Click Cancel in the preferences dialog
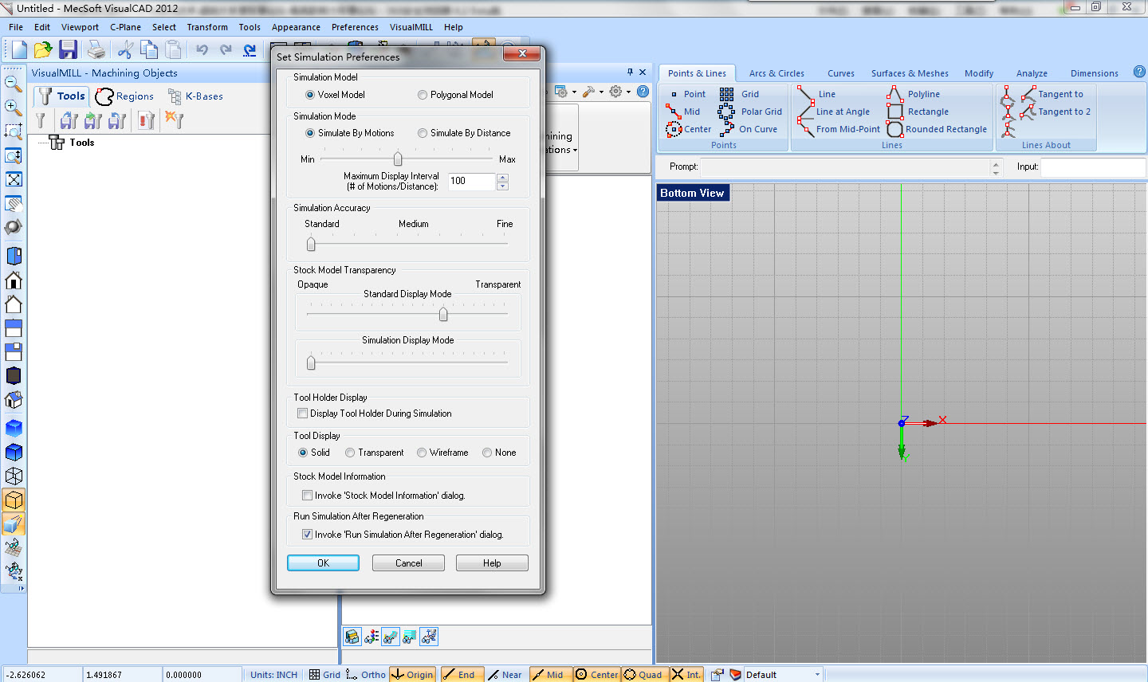 (x=409, y=563)
